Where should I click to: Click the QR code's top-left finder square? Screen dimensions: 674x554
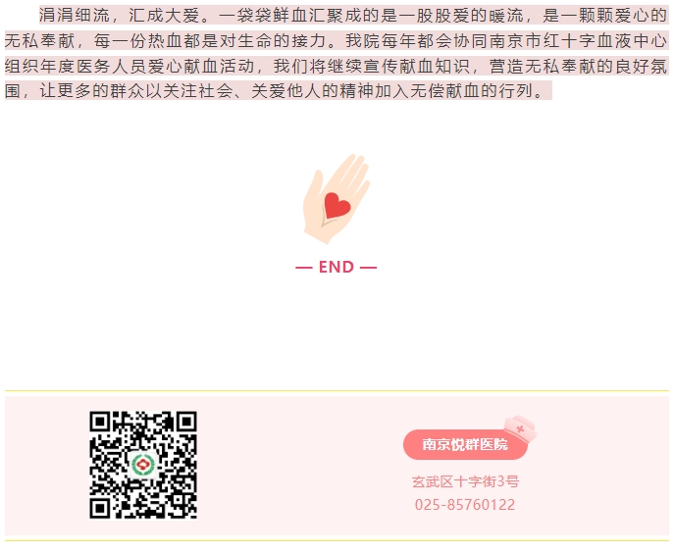pos(100,422)
